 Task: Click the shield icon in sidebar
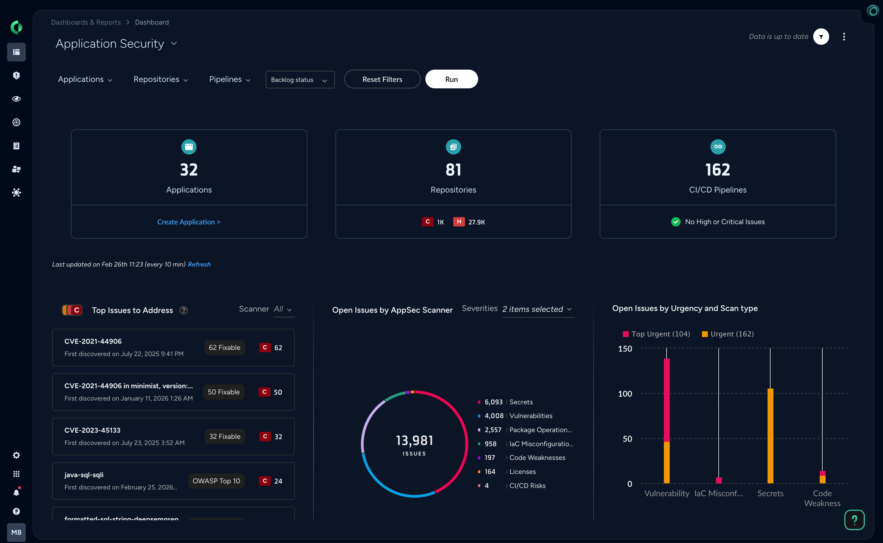pos(16,75)
